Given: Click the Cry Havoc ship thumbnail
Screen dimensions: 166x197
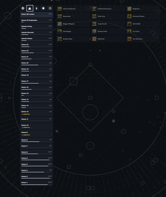Looking at the screenshot, I should (x=129, y=31).
